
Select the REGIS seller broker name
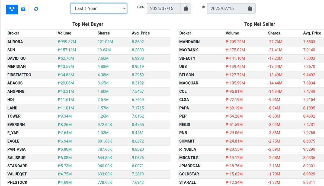coord(185,125)
